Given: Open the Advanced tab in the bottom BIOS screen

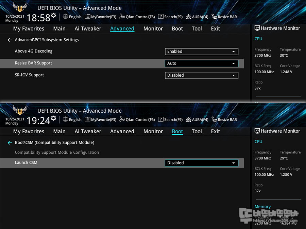Looking at the screenshot, I should click(122, 131).
